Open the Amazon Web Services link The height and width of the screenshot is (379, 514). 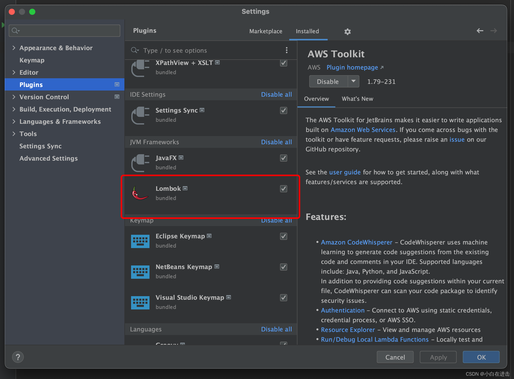coord(363,130)
